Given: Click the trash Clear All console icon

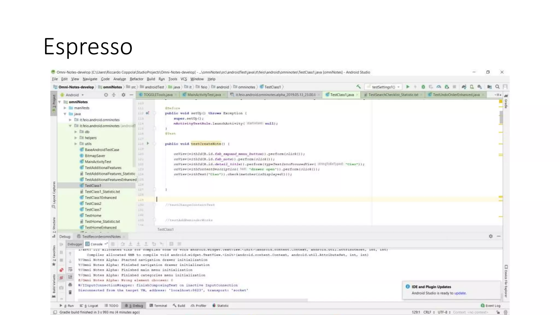Looking at the screenshot, I should pos(70,292).
